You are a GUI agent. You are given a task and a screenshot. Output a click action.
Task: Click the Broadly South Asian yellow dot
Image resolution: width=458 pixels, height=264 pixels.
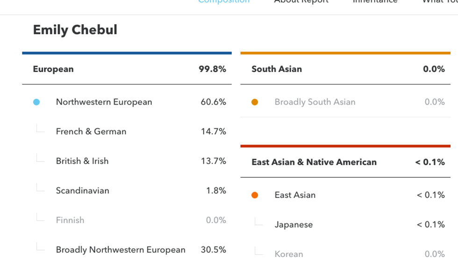pos(255,102)
